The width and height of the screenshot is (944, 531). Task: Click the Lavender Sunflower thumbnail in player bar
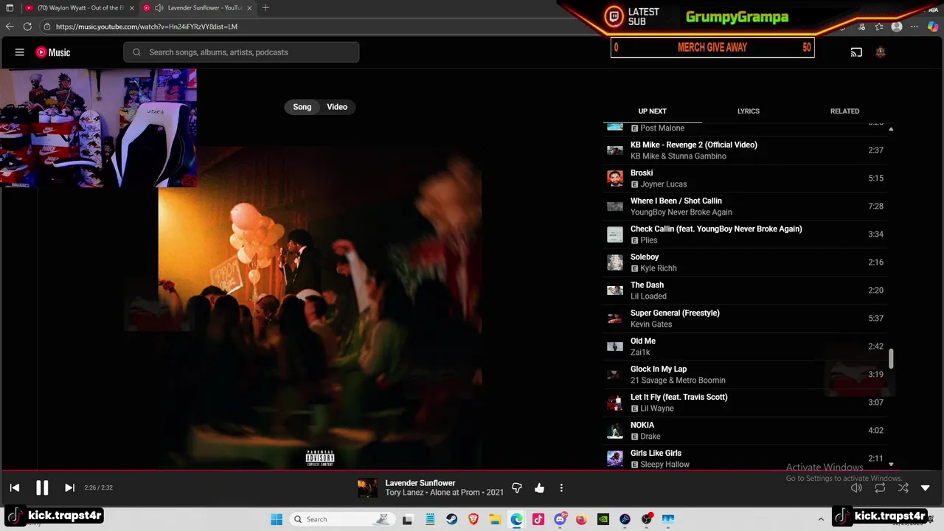click(367, 488)
